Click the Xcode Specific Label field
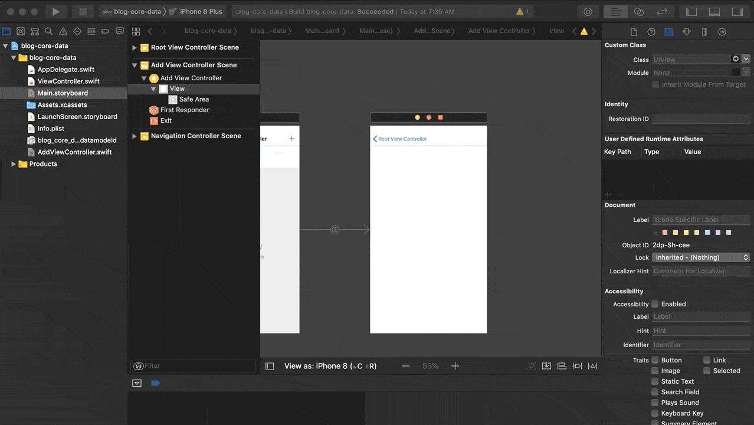 (x=701, y=220)
